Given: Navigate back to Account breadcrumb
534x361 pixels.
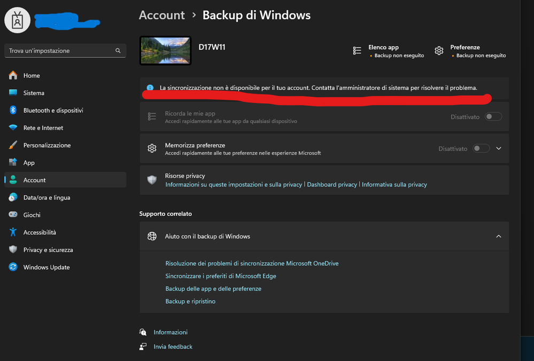Looking at the screenshot, I should [x=161, y=15].
